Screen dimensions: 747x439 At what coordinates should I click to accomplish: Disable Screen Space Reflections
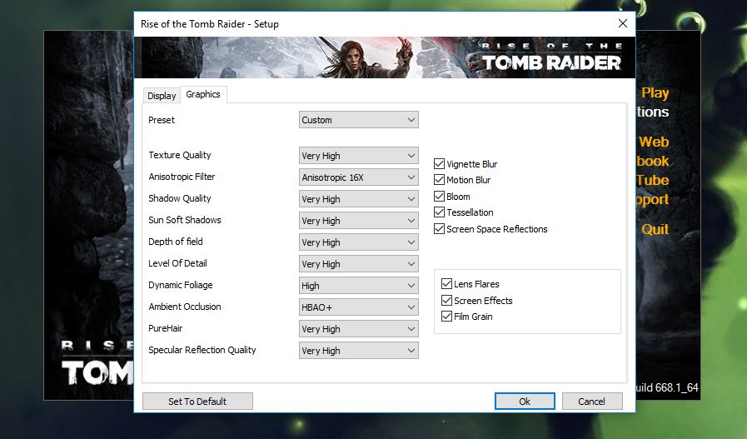[x=439, y=229]
